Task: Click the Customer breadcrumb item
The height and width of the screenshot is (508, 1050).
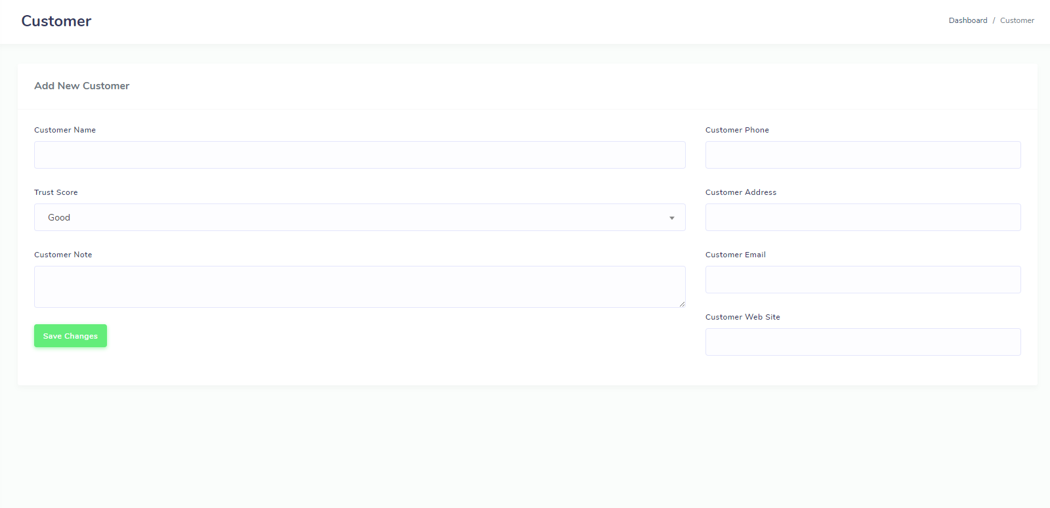Action: [x=1017, y=20]
